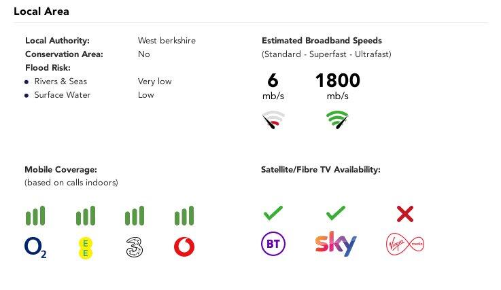Click the red standard speed wifi icon
This screenshot has height=290, width=501.
point(273,120)
